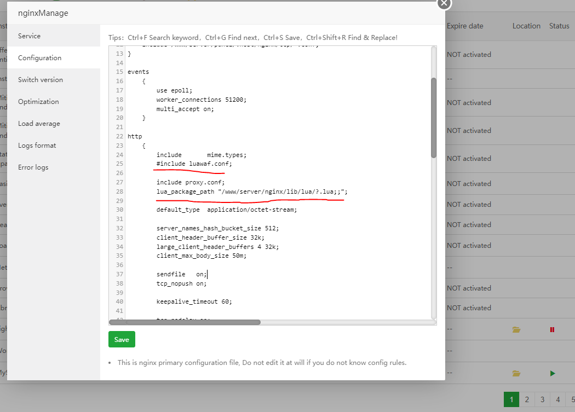Go to page 2 in pagination
This screenshot has width=575, height=412.
(527, 399)
